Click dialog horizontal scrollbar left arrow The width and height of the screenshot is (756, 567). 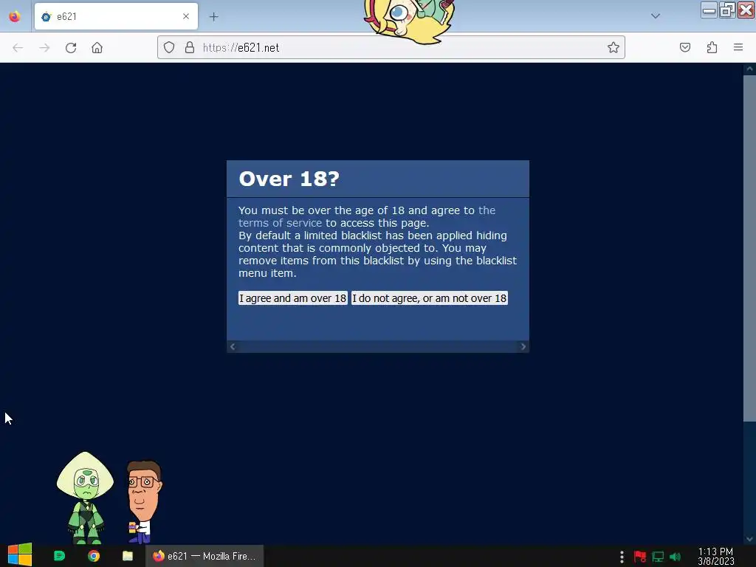pos(233,346)
